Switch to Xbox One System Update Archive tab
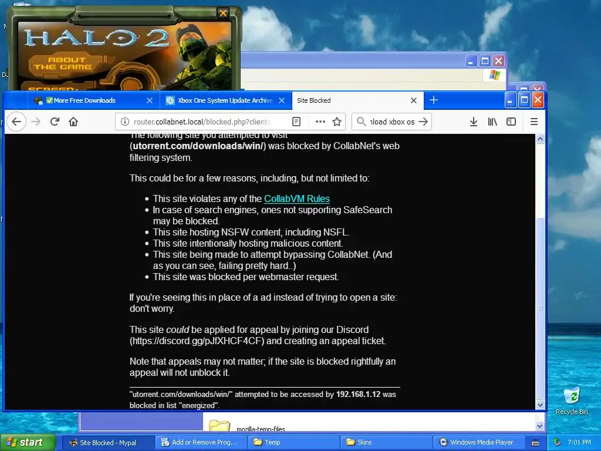The height and width of the screenshot is (451, 601). tap(225, 100)
